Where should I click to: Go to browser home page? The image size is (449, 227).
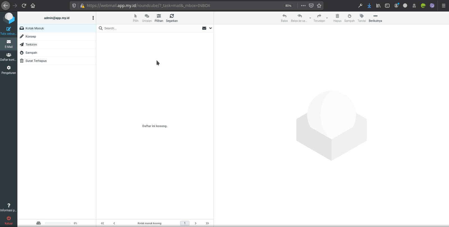click(x=33, y=6)
